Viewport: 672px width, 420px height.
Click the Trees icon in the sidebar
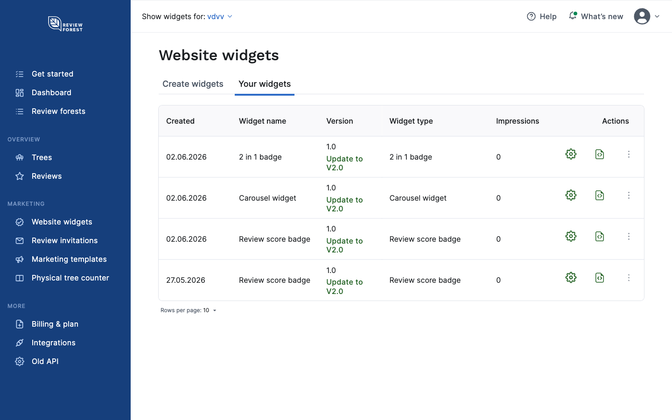(x=20, y=158)
